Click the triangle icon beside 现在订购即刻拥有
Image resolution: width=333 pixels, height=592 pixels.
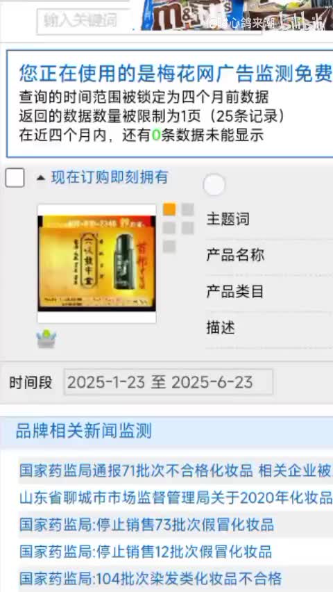(41, 178)
